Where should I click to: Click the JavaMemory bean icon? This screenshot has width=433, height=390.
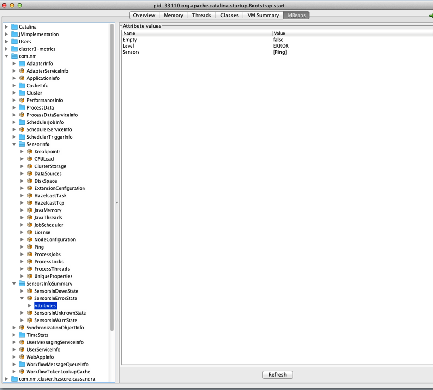click(29, 210)
